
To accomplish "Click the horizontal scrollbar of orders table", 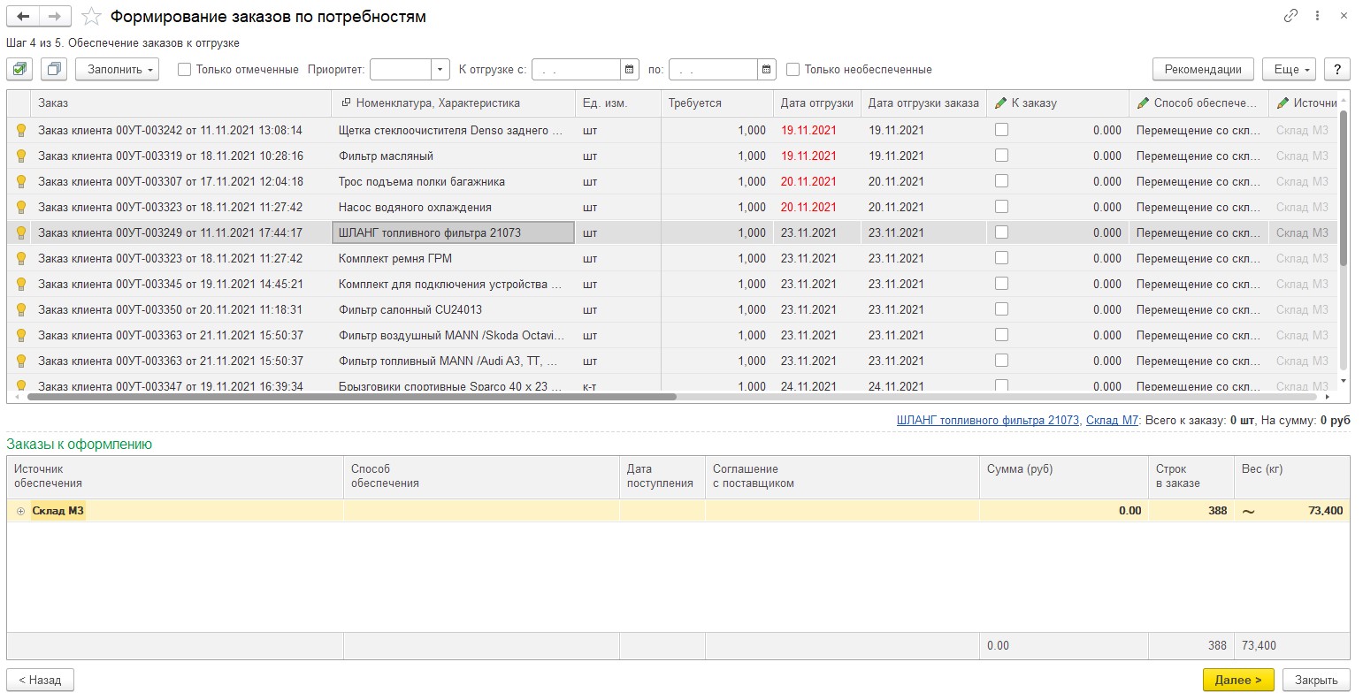I will tap(354, 397).
